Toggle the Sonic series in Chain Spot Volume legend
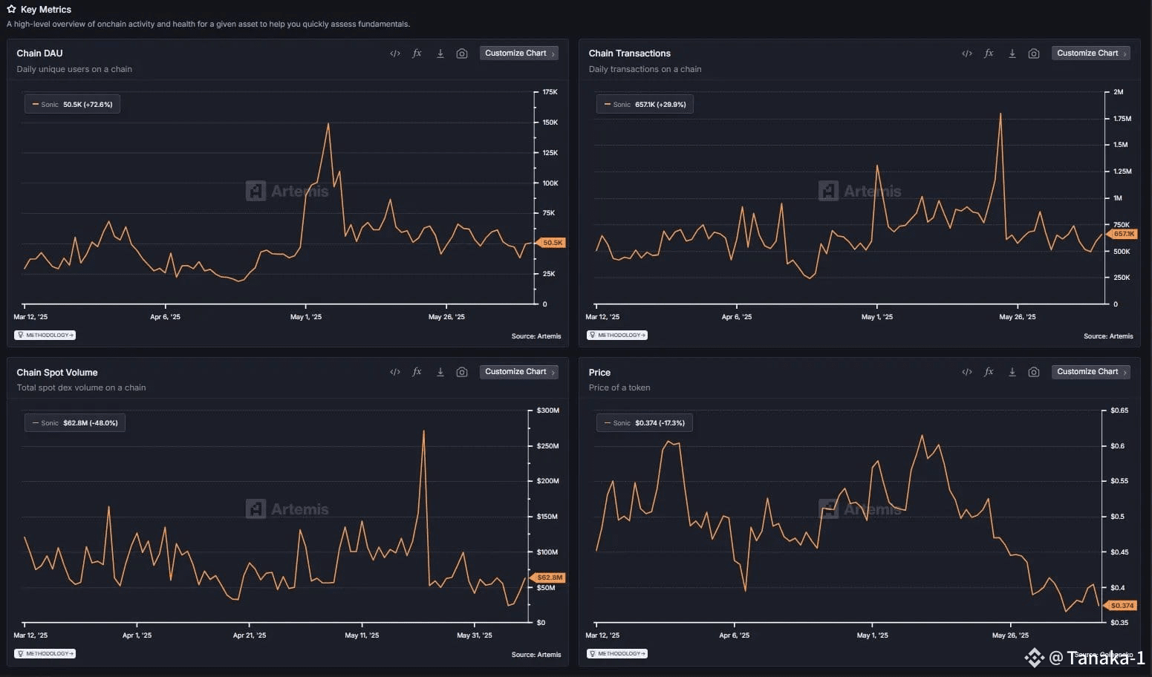Image resolution: width=1152 pixels, height=677 pixels. point(75,423)
